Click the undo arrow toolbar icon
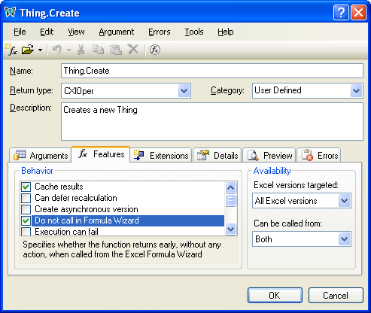The width and height of the screenshot is (371, 313). [x=57, y=50]
